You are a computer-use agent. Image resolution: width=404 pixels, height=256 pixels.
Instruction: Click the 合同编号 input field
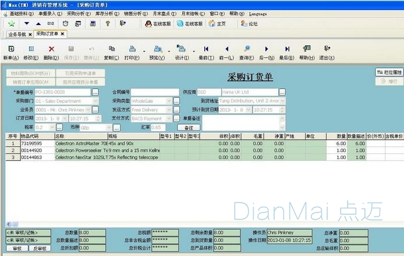click(154, 92)
